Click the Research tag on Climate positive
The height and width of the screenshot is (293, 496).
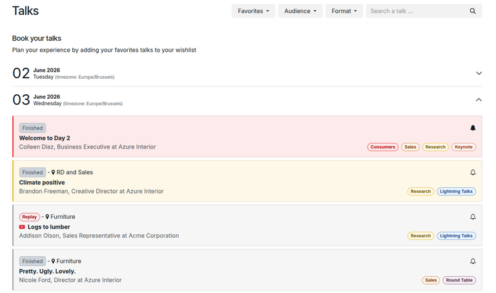coord(420,191)
